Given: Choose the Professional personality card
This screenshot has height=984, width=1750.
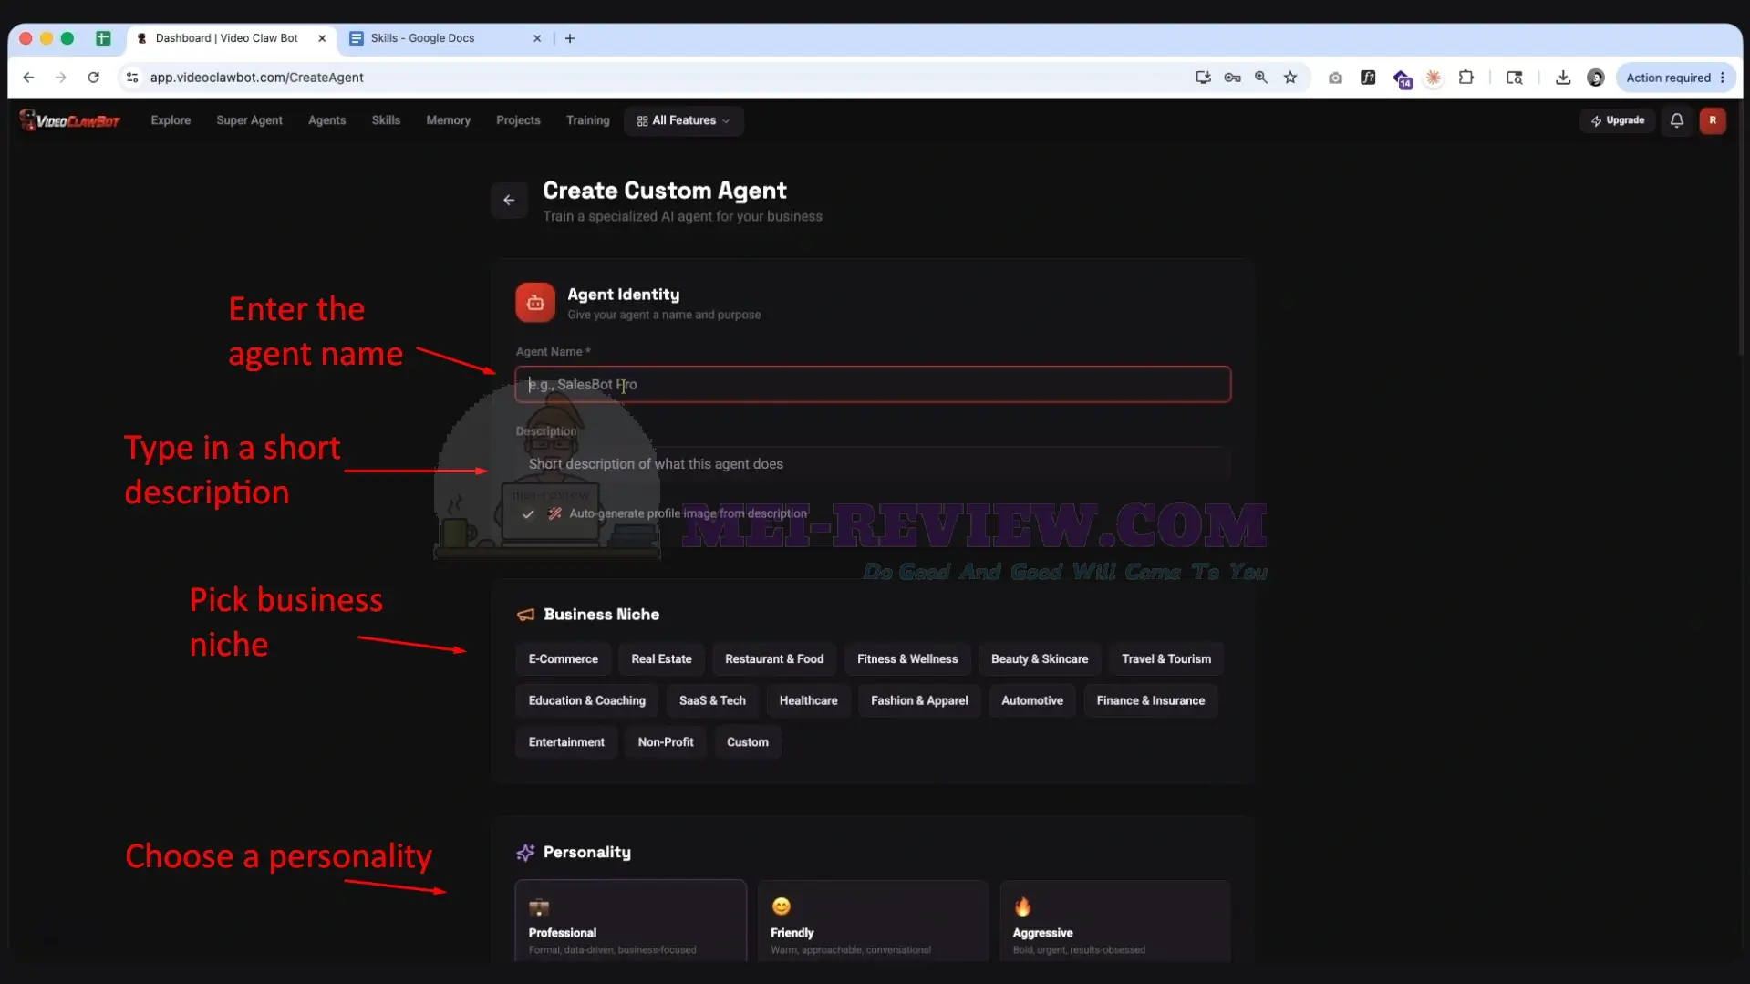Looking at the screenshot, I should pos(630,921).
